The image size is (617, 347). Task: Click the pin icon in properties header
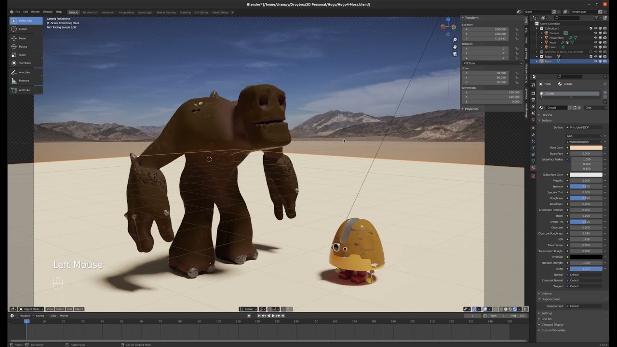tap(605, 84)
